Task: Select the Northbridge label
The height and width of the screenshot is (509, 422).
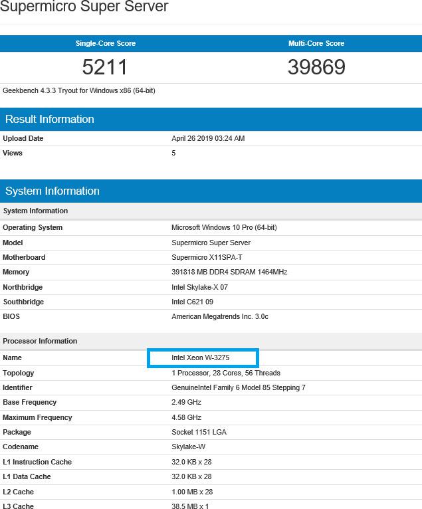Action: point(23,287)
